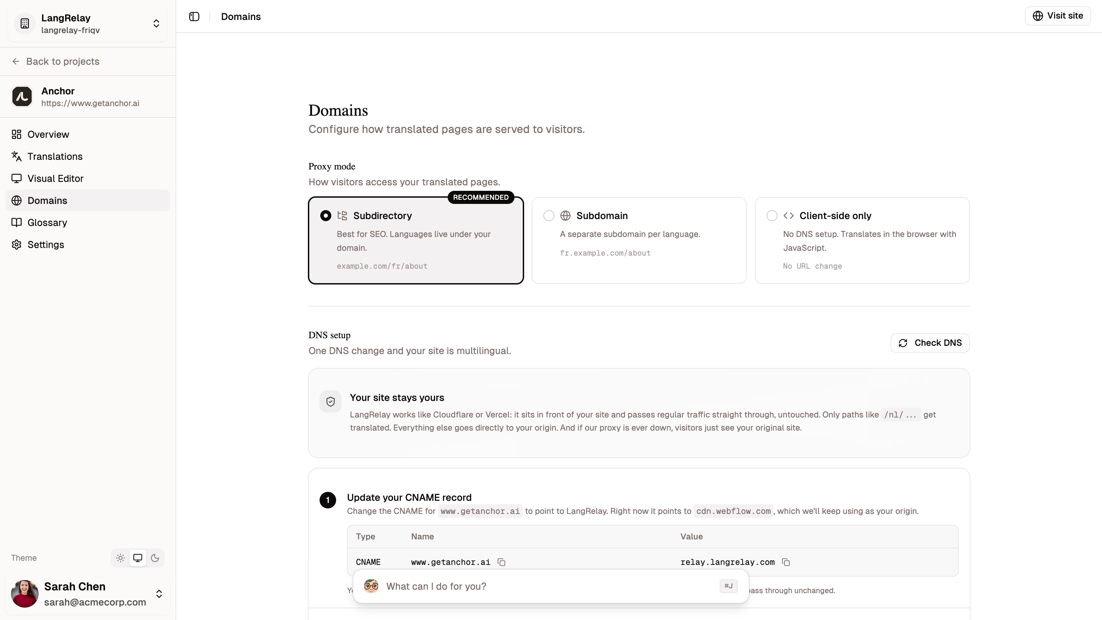The height and width of the screenshot is (620, 1102).
Task: Select the Visual Editor tool
Action: tap(55, 178)
